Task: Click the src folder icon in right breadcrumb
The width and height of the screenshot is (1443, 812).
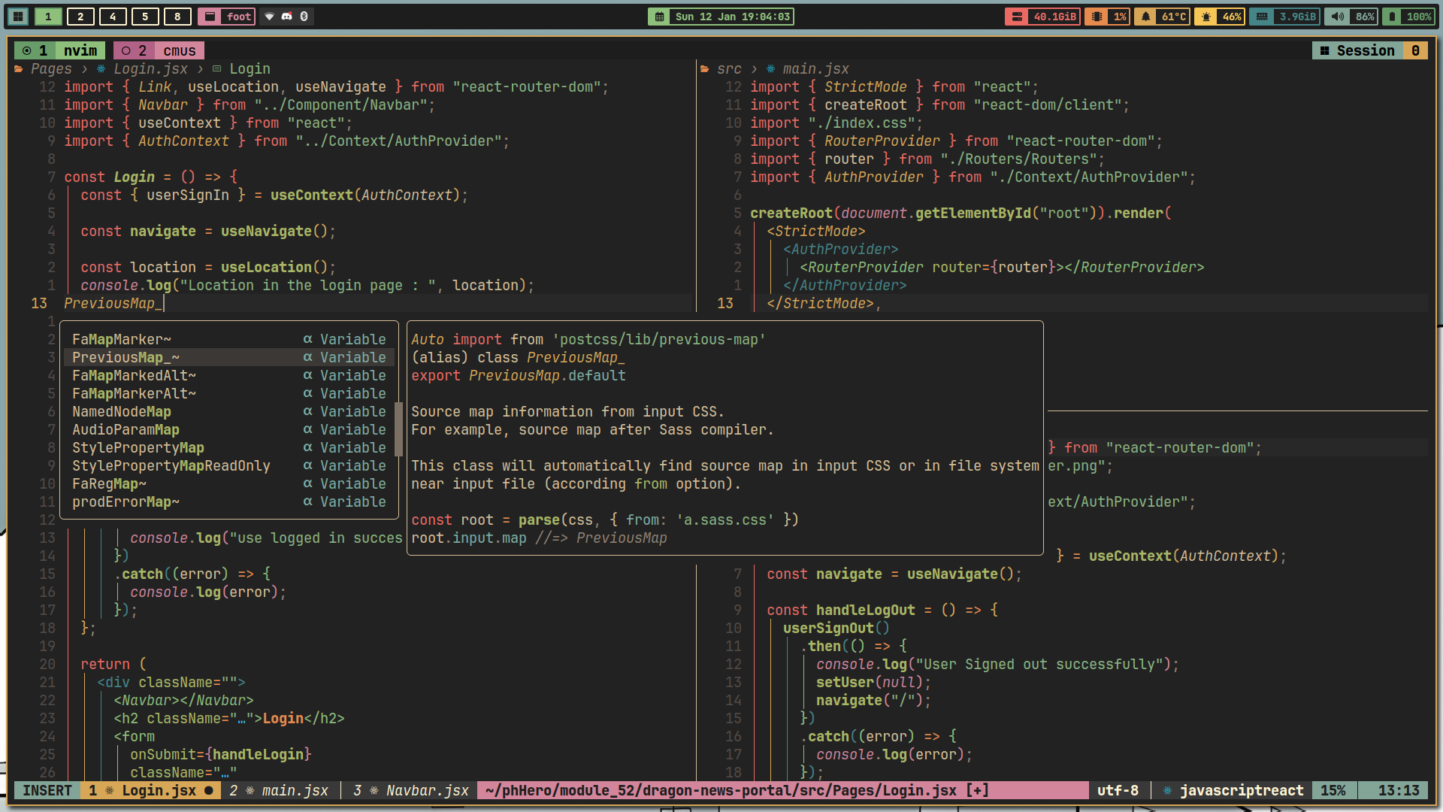Action: point(705,69)
